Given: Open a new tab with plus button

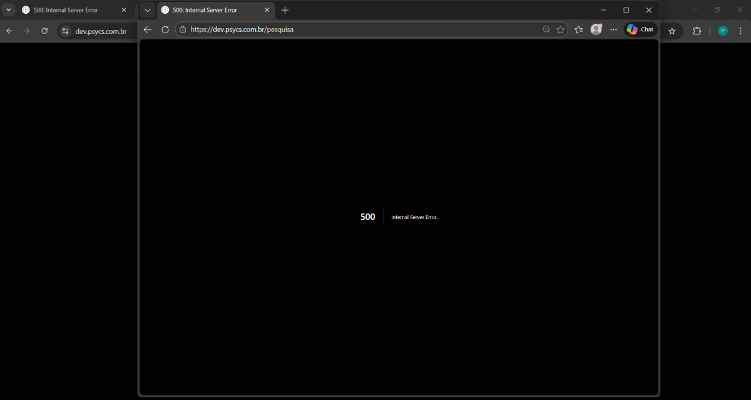Looking at the screenshot, I should click(x=285, y=10).
